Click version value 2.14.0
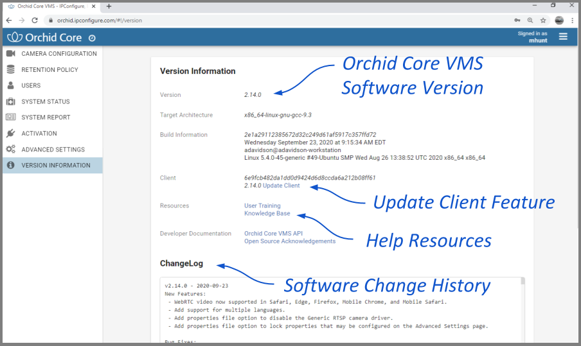 (x=253, y=95)
